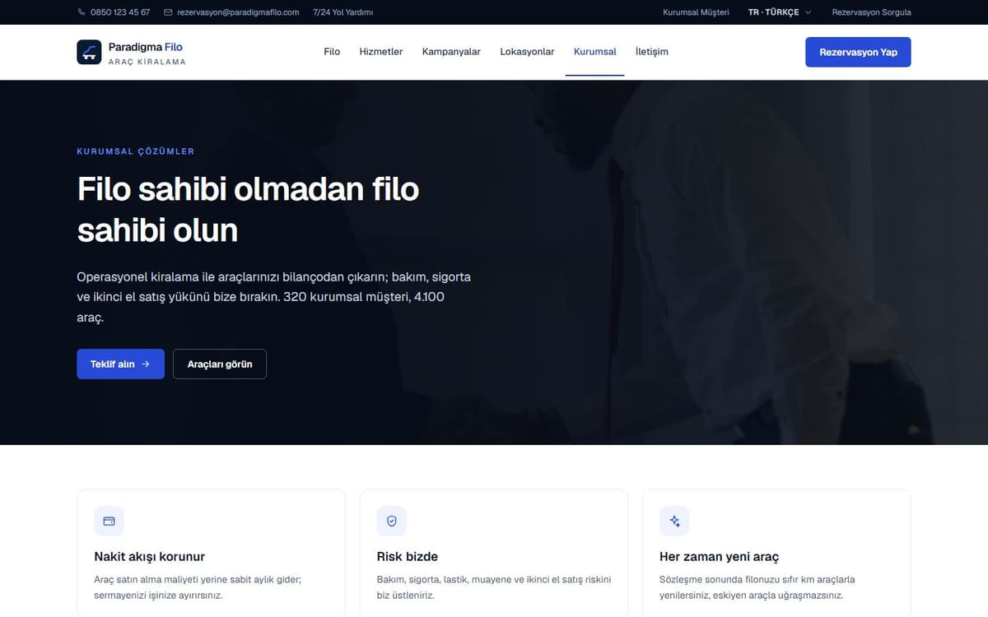This screenshot has width=988, height=617.
Task: Select the active Kurumsal tab
Action: click(x=594, y=52)
